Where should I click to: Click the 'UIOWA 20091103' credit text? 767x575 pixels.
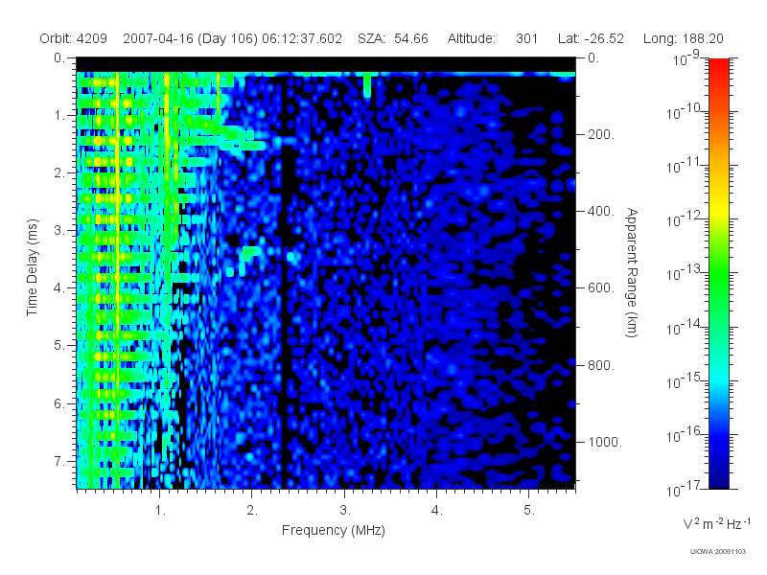[717, 552]
